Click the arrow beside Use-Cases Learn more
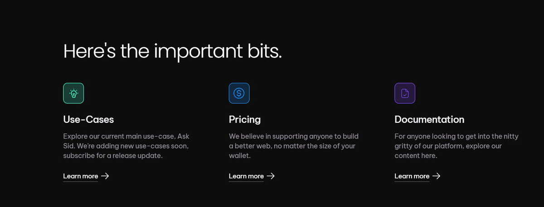 105,176
